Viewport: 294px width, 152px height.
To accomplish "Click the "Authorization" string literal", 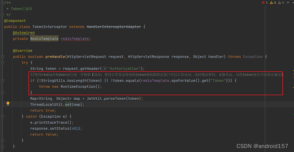I will (124, 69).
